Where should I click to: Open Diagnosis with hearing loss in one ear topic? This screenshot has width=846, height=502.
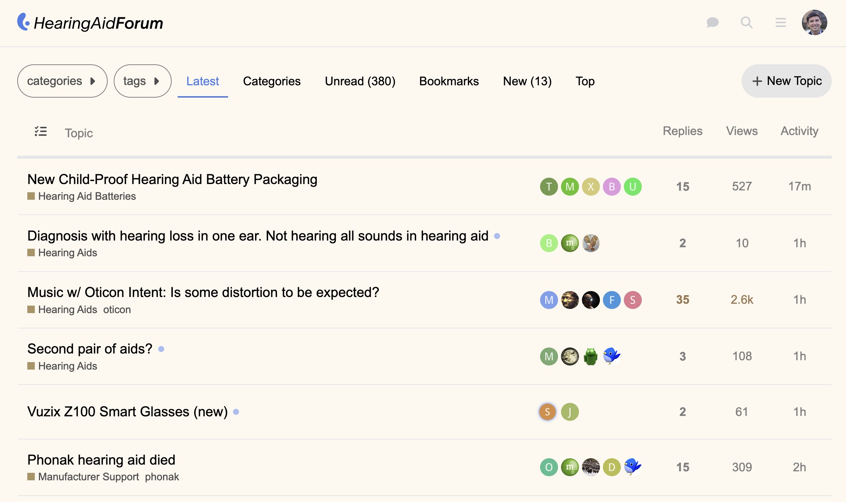258,236
